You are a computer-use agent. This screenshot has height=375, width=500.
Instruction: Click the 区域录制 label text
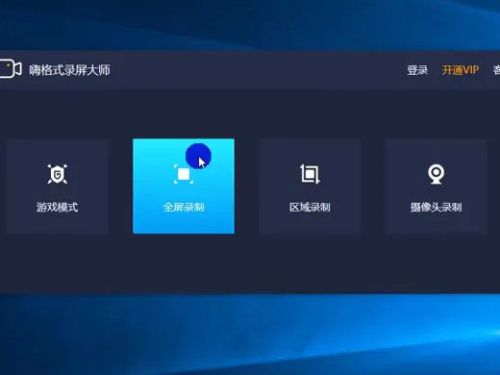(310, 207)
